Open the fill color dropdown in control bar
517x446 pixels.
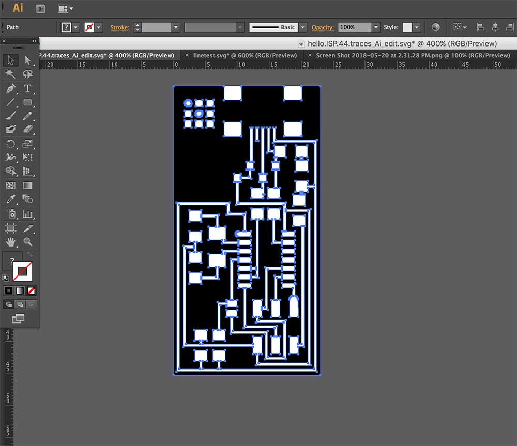75,27
